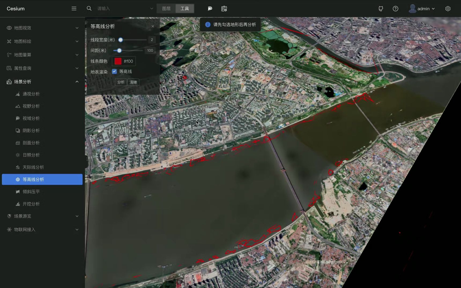The width and height of the screenshot is (461, 288).
Task: Select 阴影分析 in the sidebar
Action: click(42, 130)
